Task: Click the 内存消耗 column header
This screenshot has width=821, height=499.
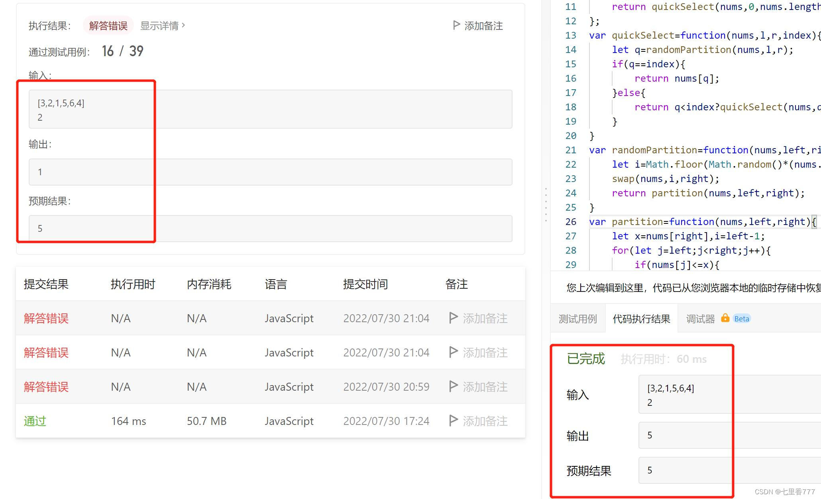Action: (x=209, y=284)
